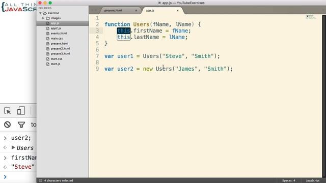Open app2.js file
Viewport: 326px width, 183px height.
56,28
